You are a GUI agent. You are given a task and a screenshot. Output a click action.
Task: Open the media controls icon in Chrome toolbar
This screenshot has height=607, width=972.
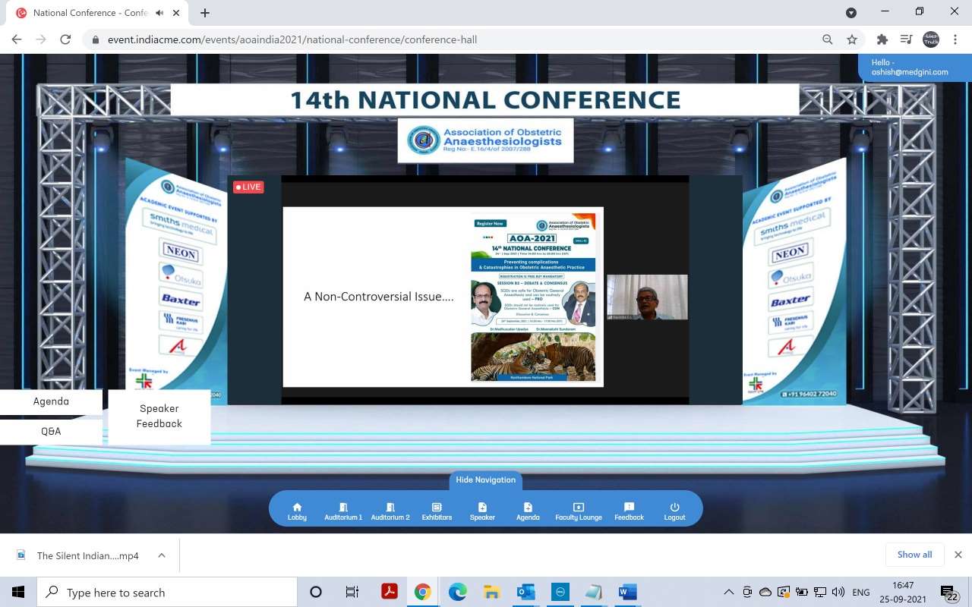click(x=906, y=39)
